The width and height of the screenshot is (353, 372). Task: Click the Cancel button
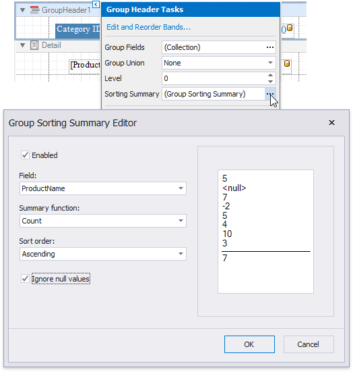(x=309, y=344)
